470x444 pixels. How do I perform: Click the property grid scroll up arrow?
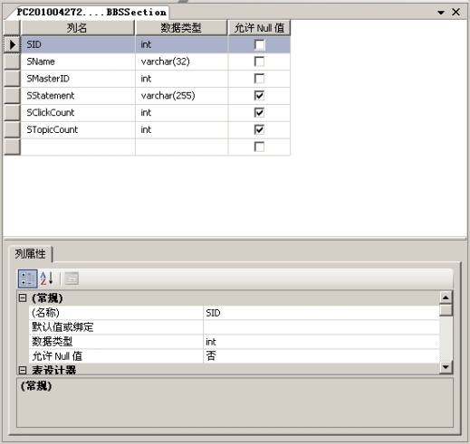[x=446, y=298]
